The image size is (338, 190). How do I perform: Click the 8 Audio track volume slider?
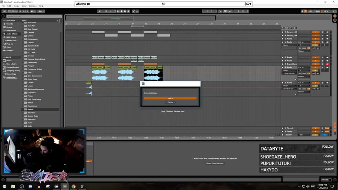[x=315, y=70]
